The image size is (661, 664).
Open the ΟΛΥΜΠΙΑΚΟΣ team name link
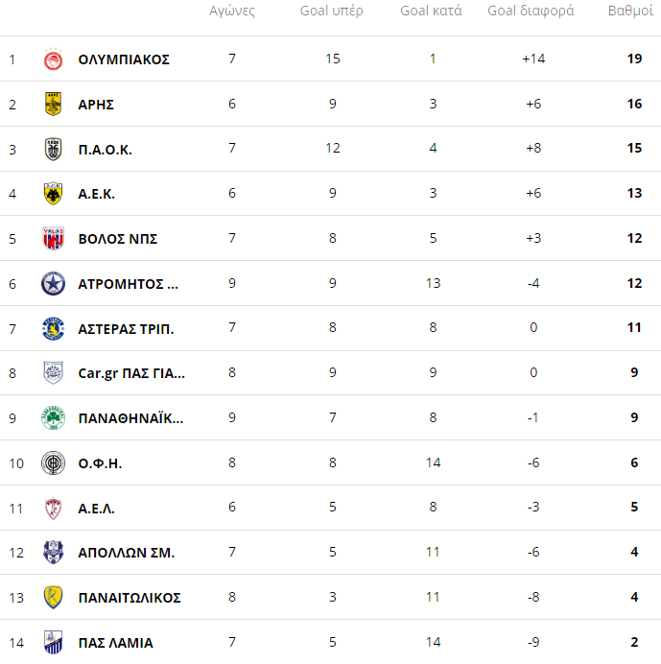(x=124, y=59)
